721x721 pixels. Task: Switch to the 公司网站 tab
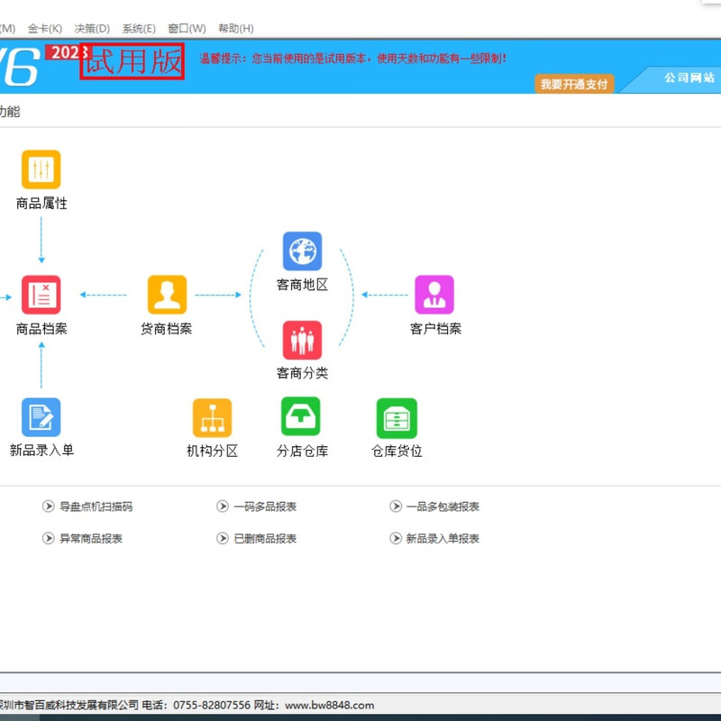689,78
